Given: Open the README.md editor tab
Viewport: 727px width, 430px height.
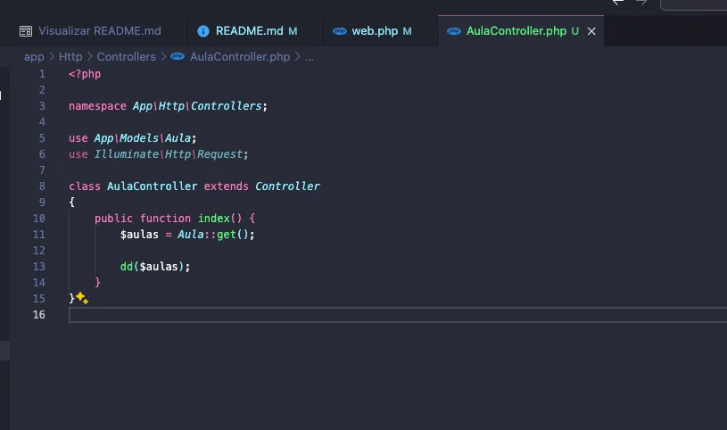Looking at the screenshot, I should pos(249,31).
